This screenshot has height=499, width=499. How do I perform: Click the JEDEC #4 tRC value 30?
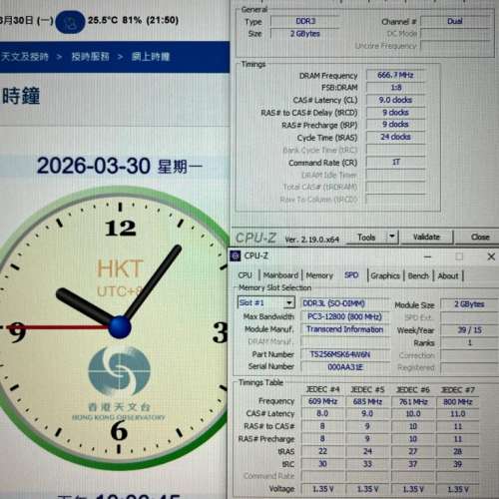[x=322, y=464]
